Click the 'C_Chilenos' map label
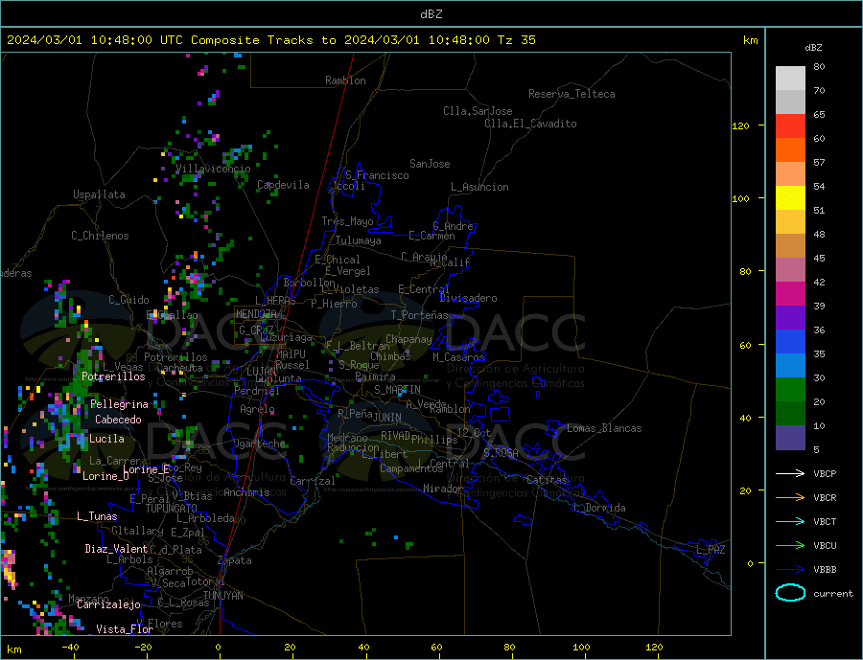This screenshot has height=660, width=863. 100,236
